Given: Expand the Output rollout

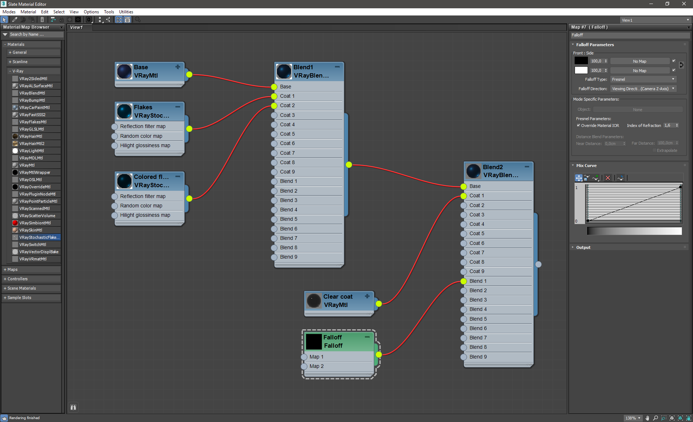Looking at the screenshot, I should click(583, 247).
